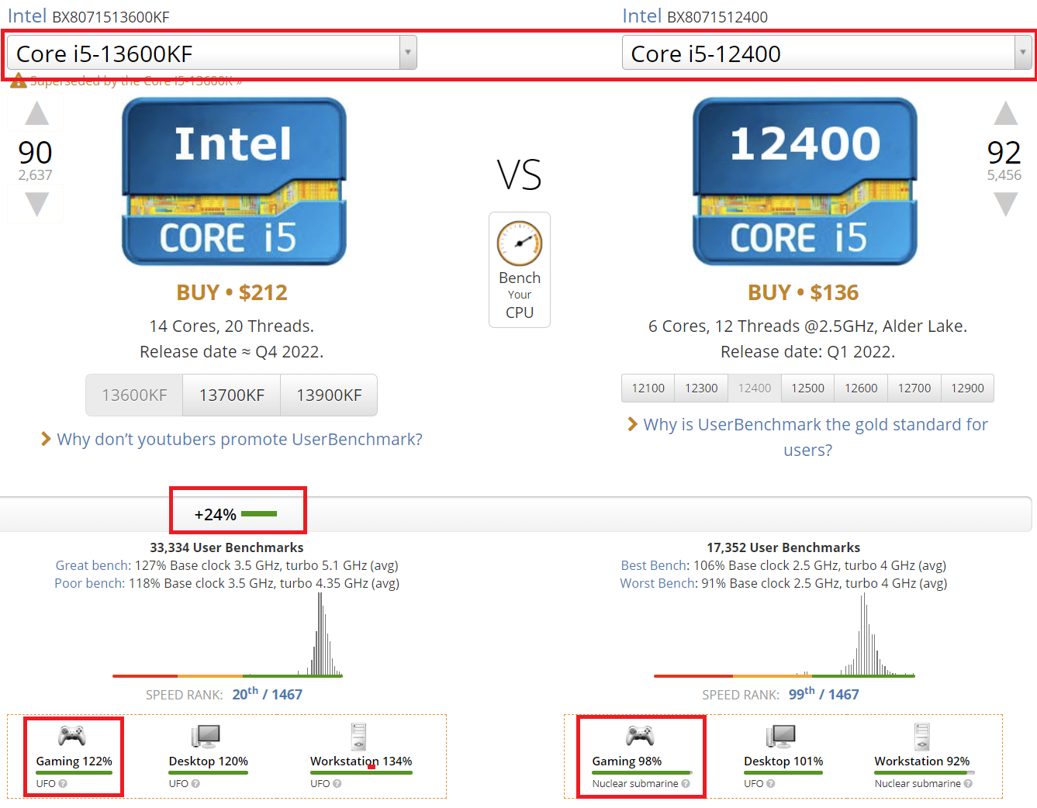Click the Workstation 134% score label
Screen dimensions: 1037x808
click(361, 761)
